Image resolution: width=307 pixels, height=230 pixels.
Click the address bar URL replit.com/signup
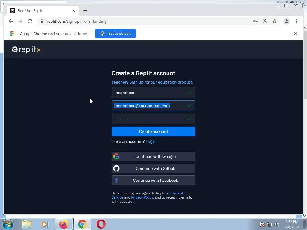point(76,21)
